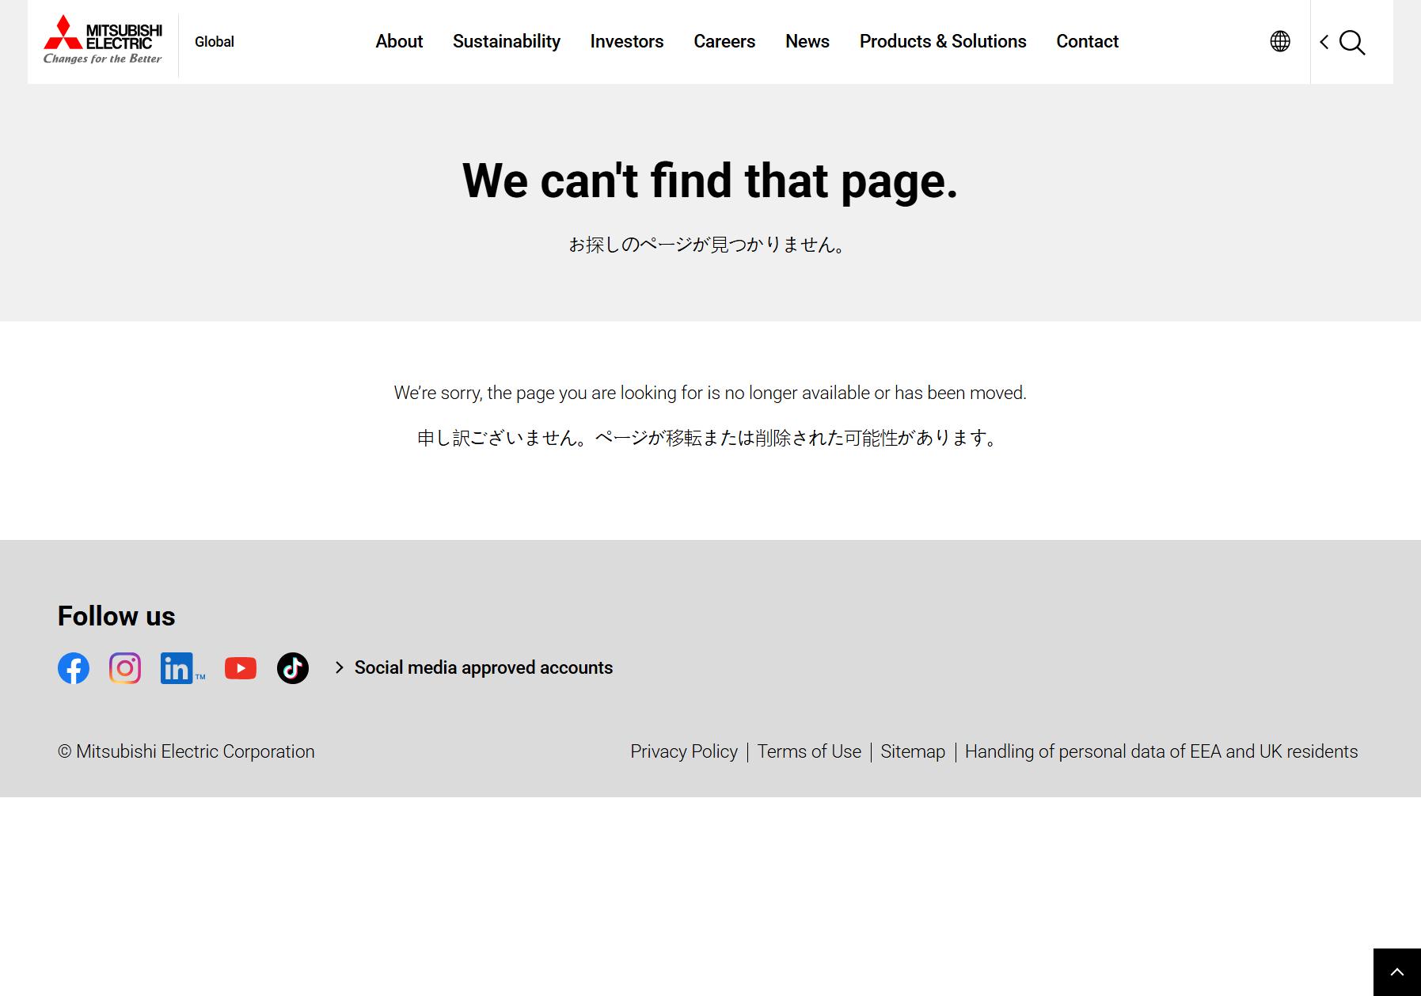This screenshot has height=996, width=1421.
Task: Click the chevron beside the search icon
Action: 1324,42
